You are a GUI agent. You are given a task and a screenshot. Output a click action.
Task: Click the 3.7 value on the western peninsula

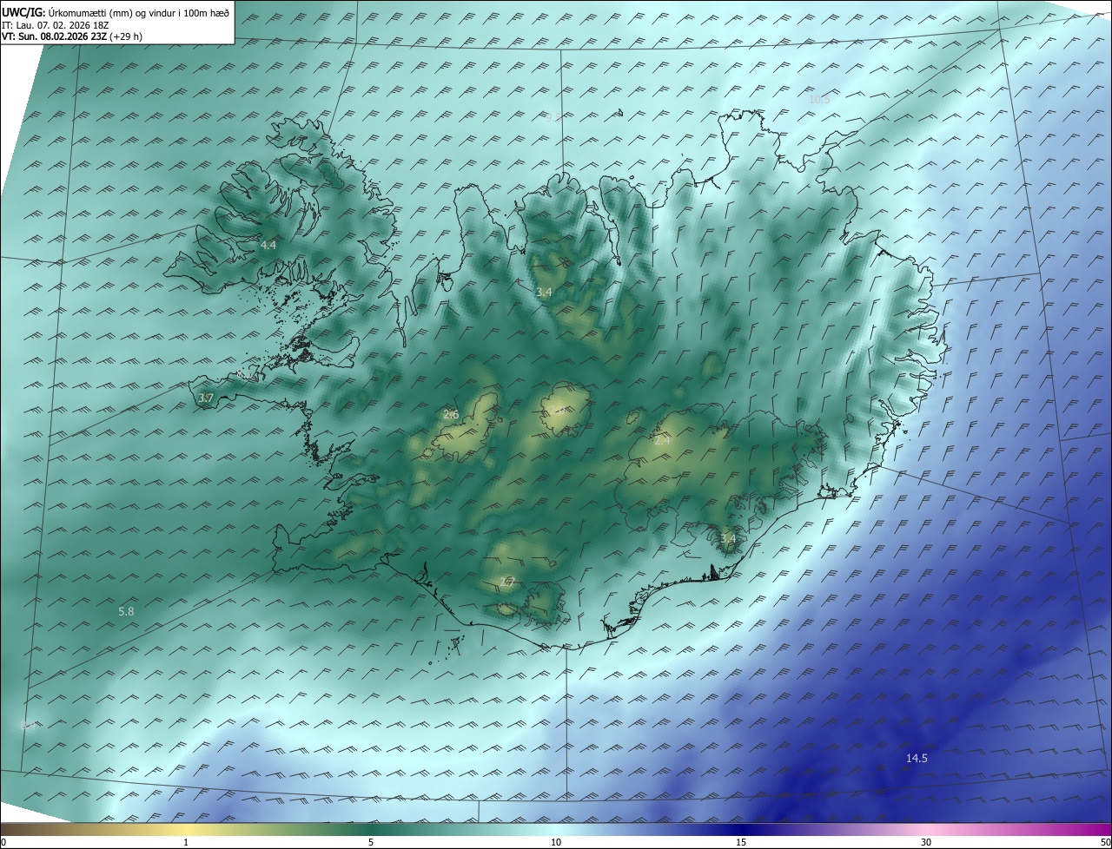coord(206,398)
